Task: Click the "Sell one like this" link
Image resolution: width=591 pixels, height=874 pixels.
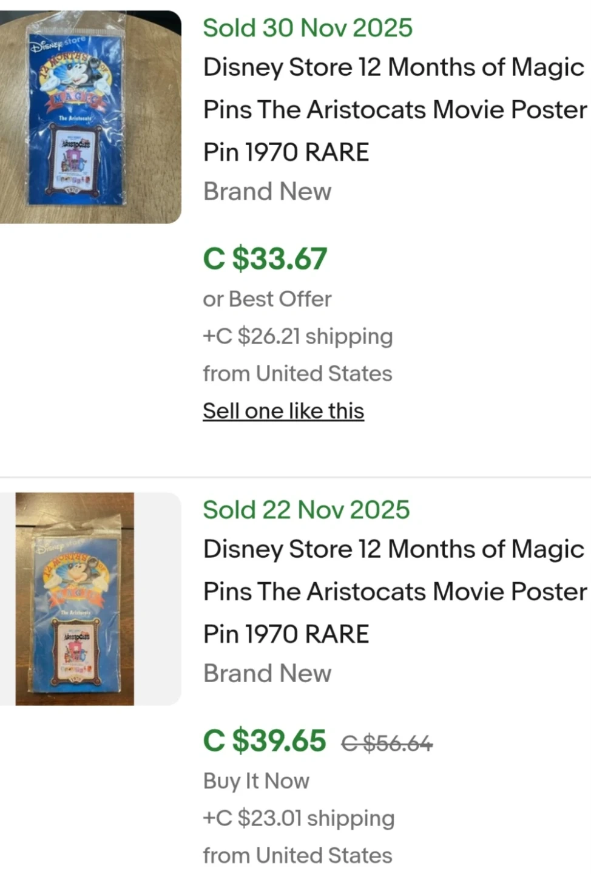Action: (x=283, y=411)
